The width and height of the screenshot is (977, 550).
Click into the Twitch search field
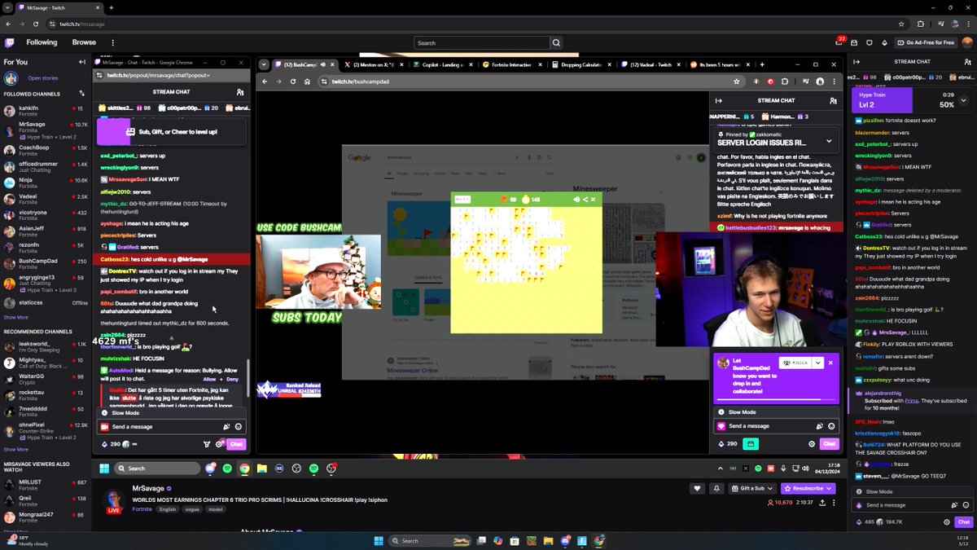pyautogui.click(x=481, y=42)
